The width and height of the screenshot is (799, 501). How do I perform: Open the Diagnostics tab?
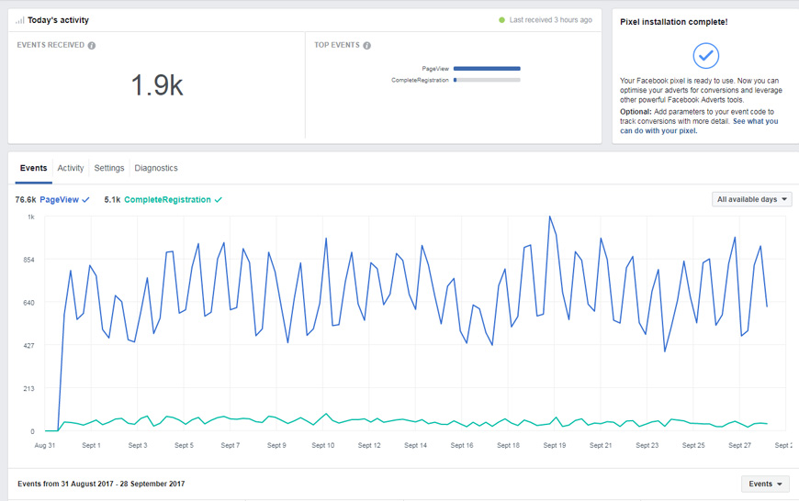pos(156,168)
